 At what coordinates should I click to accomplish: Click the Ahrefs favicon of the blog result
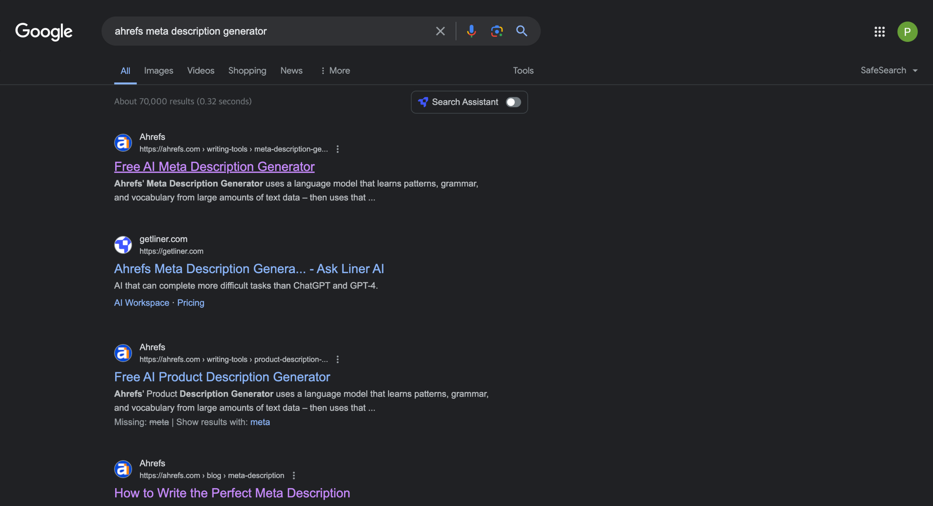123,469
